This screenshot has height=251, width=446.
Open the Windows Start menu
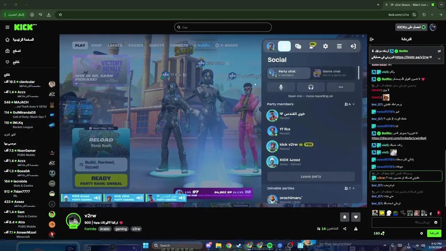click(x=146, y=245)
